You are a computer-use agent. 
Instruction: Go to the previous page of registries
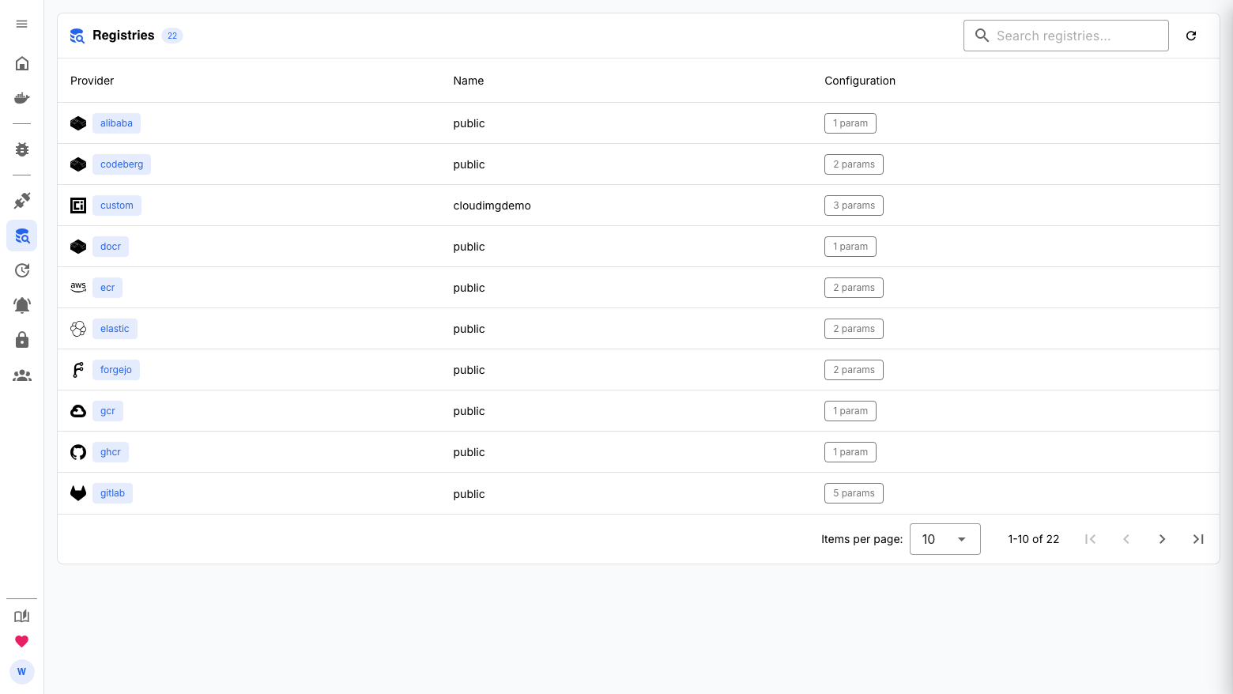pos(1126,539)
